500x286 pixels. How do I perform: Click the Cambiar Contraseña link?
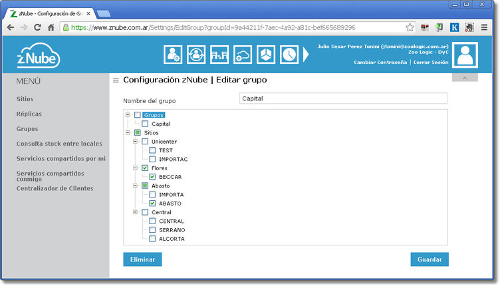click(x=380, y=62)
